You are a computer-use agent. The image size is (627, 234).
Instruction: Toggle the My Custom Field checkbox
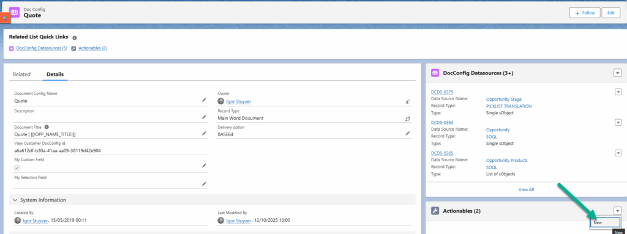17,168
